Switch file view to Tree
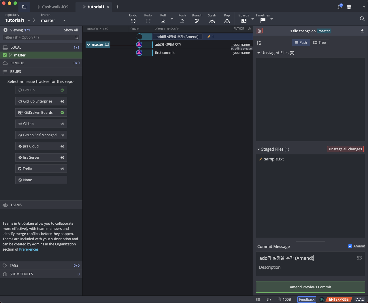This screenshot has width=368, height=303. [x=319, y=43]
